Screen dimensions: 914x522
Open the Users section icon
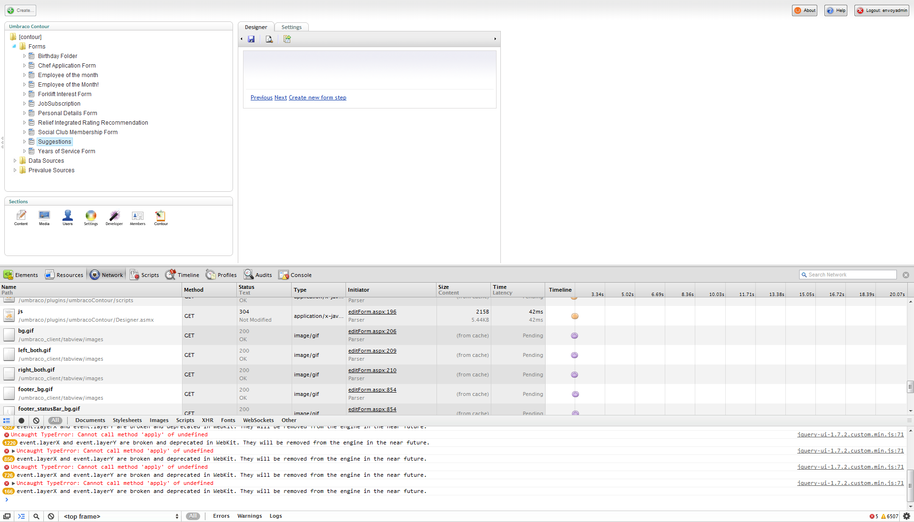pyautogui.click(x=68, y=217)
